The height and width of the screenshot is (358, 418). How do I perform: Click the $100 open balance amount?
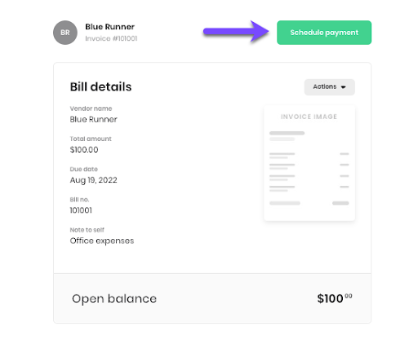coord(335,298)
